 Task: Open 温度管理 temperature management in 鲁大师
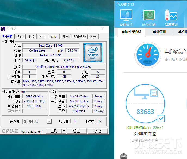click(171, 18)
